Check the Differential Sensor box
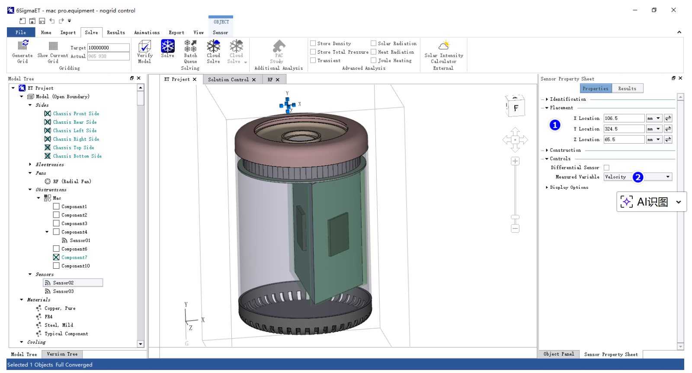This screenshot has height=373, width=692. pos(606,168)
